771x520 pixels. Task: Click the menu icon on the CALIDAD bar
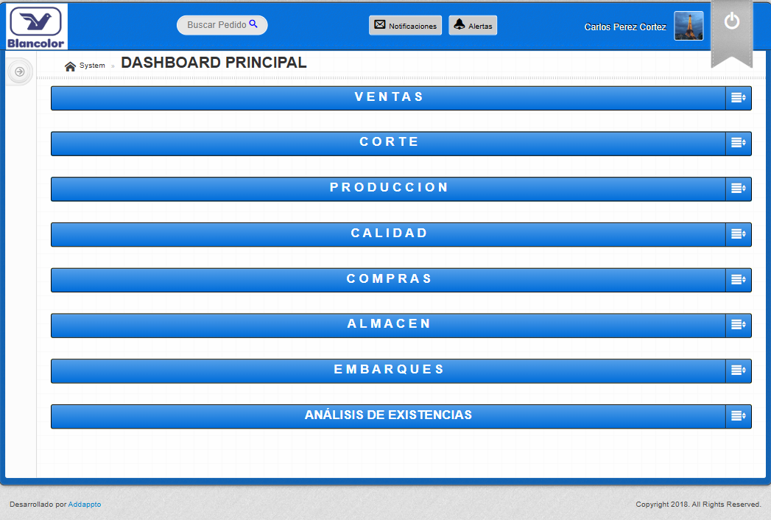tap(738, 234)
